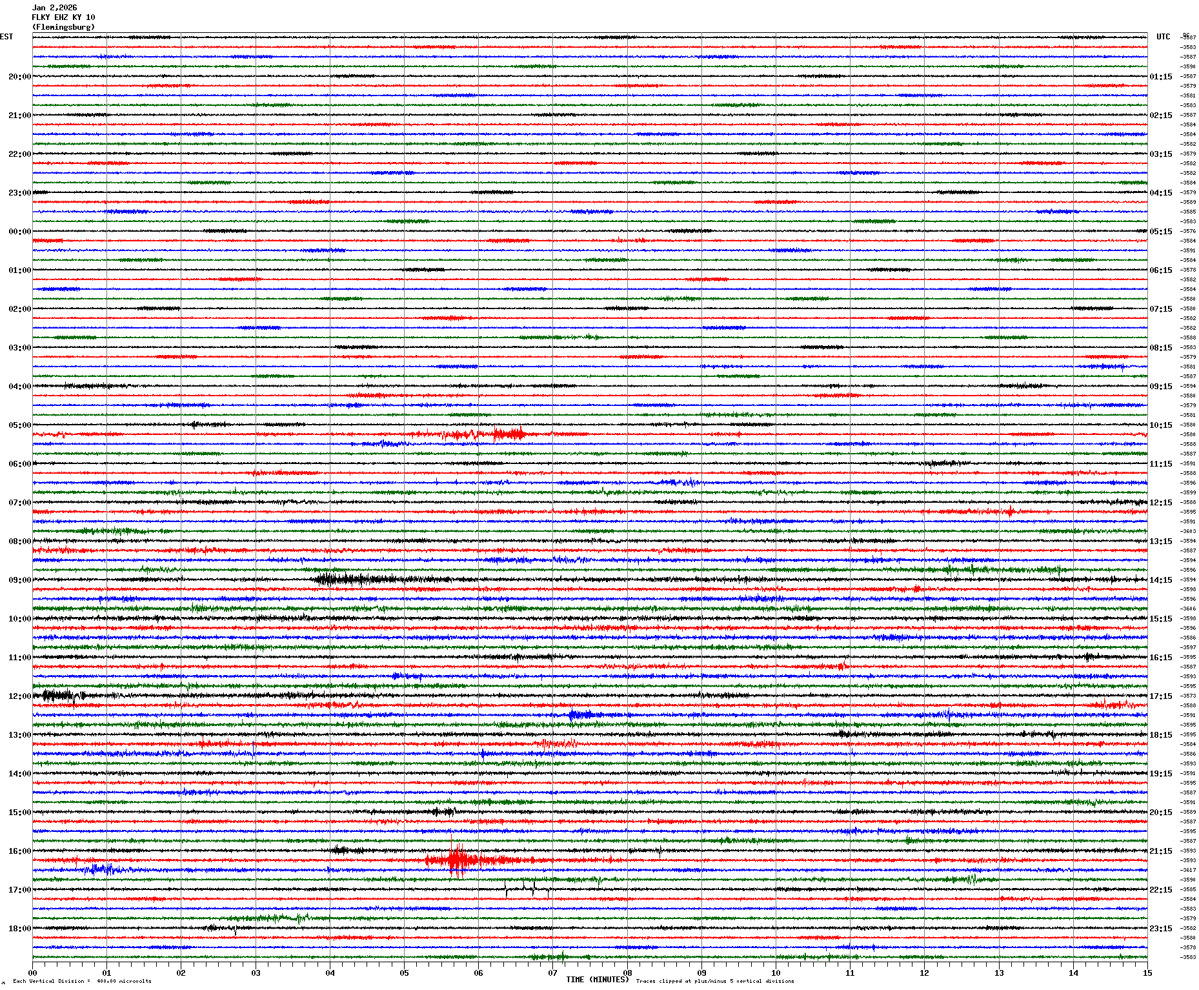
Task: Click the 'Each Vertical Division' scale note
Action: [x=82, y=982]
